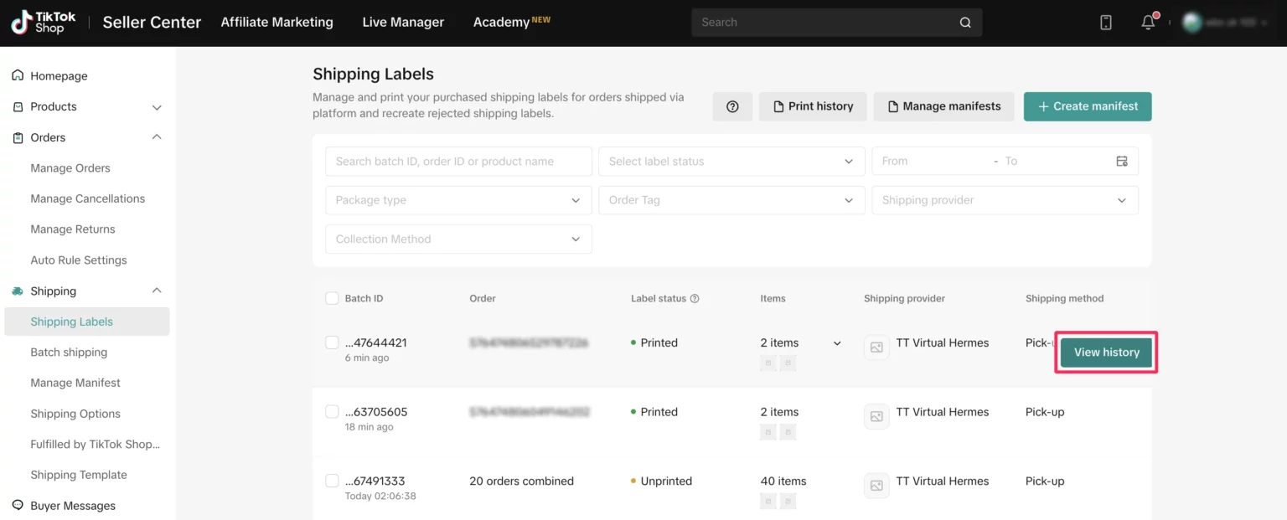
Task: Click the batch ID search field
Action: coord(458,161)
